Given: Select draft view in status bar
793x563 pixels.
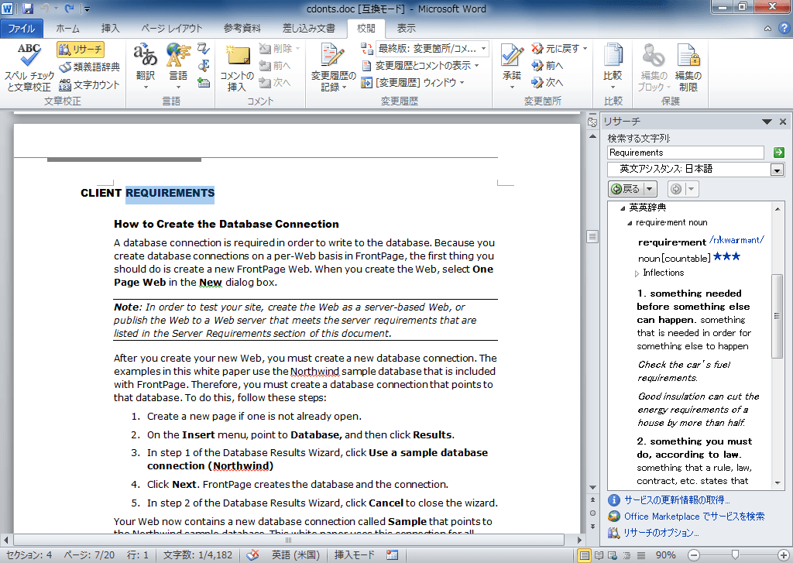Looking at the screenshot, I should (640, 555).
